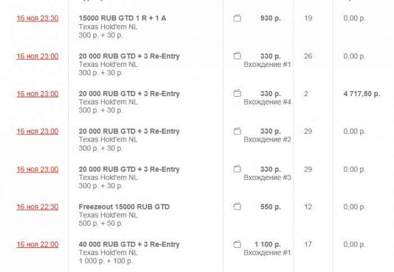Click the wallet icon above Вхождение #2
Image resolution: width=394 pixels, height=272 pixels.
[238, 132]
